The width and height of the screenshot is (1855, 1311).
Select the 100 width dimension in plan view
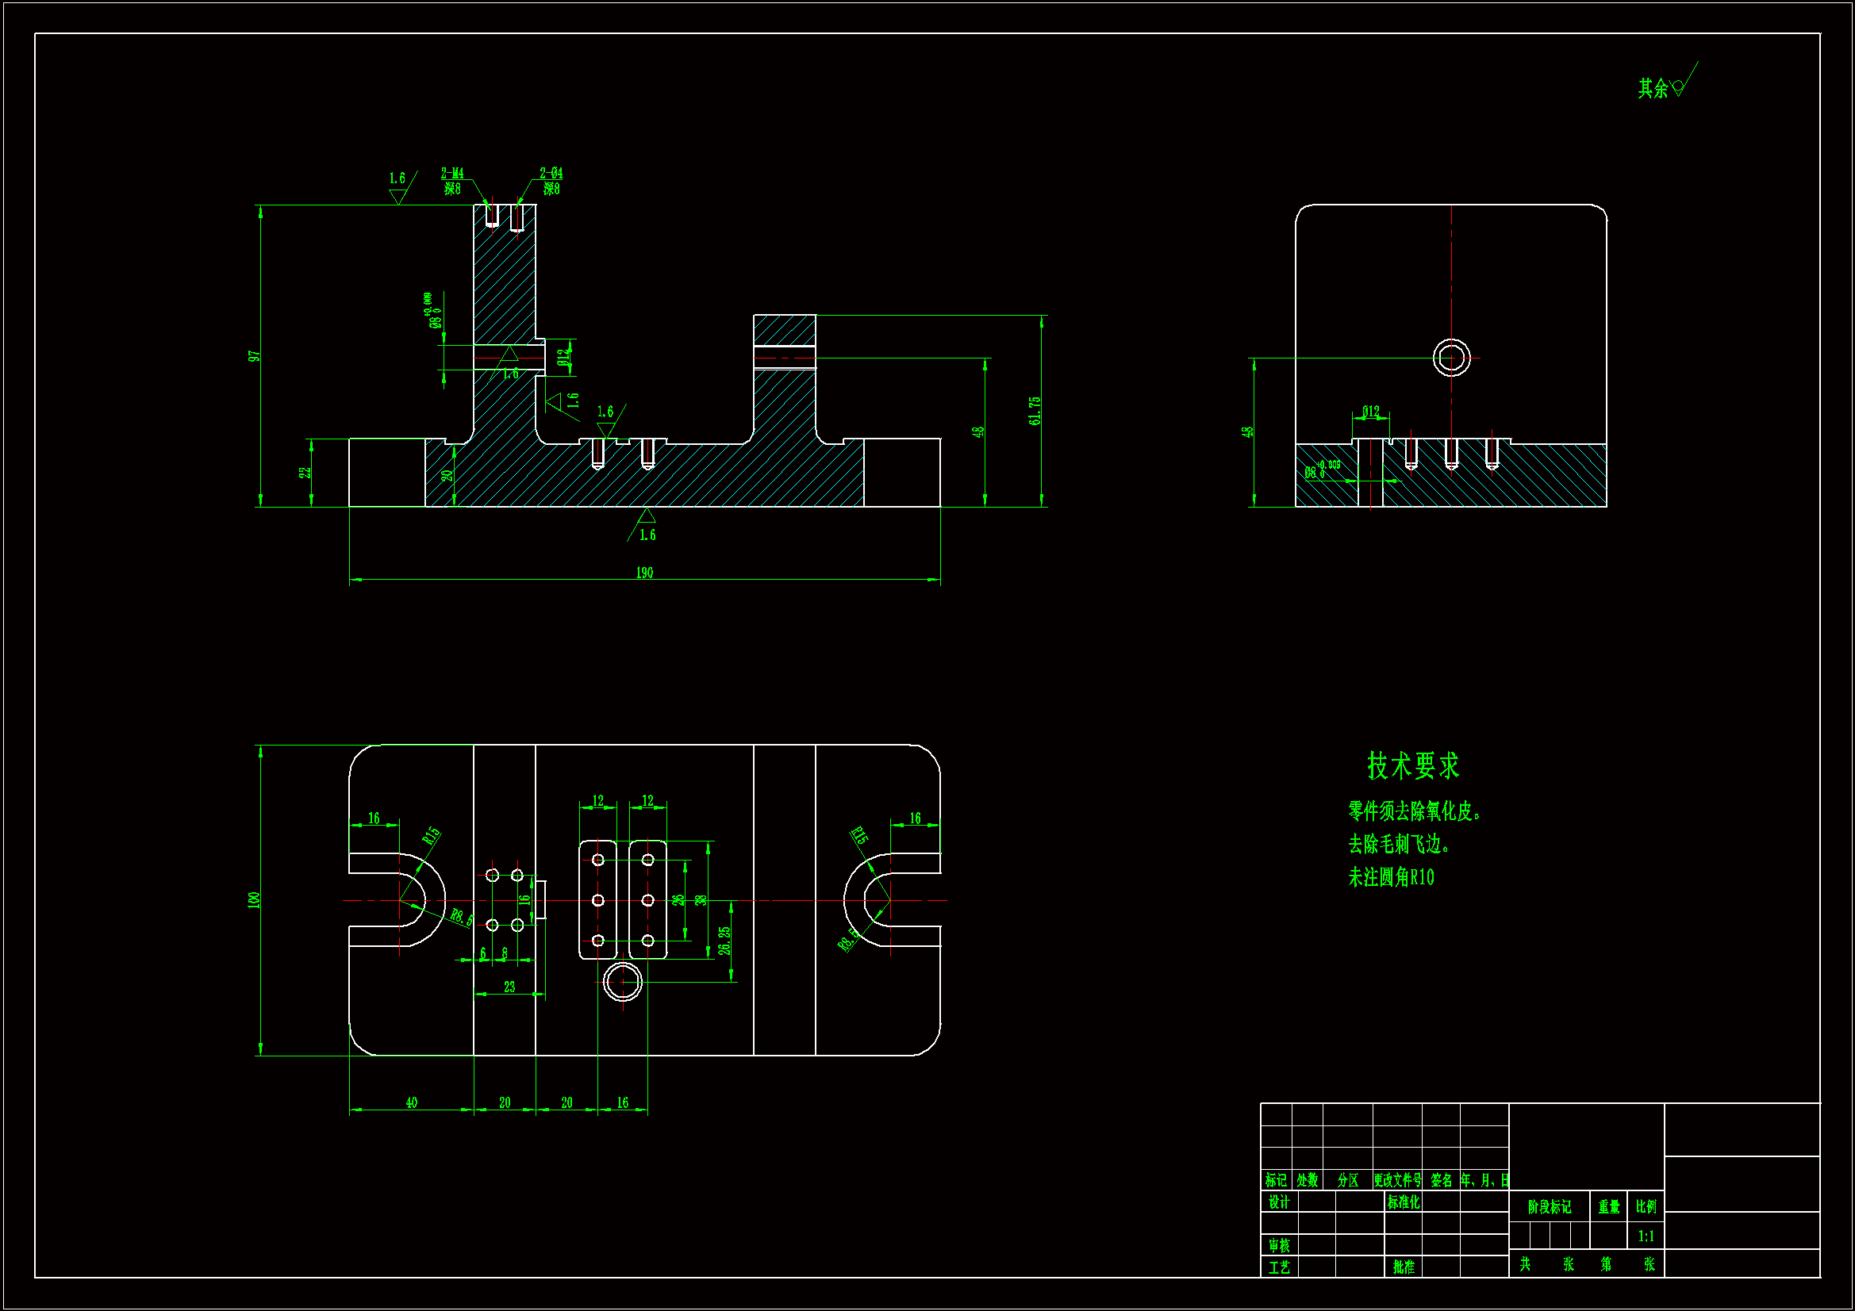pyautogui.click(x=254, y=900)
